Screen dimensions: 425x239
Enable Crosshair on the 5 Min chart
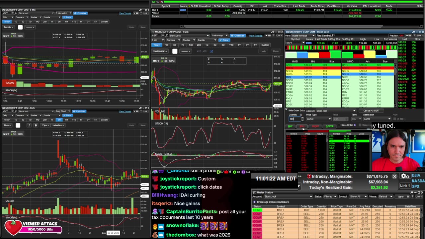coord(80,13)
